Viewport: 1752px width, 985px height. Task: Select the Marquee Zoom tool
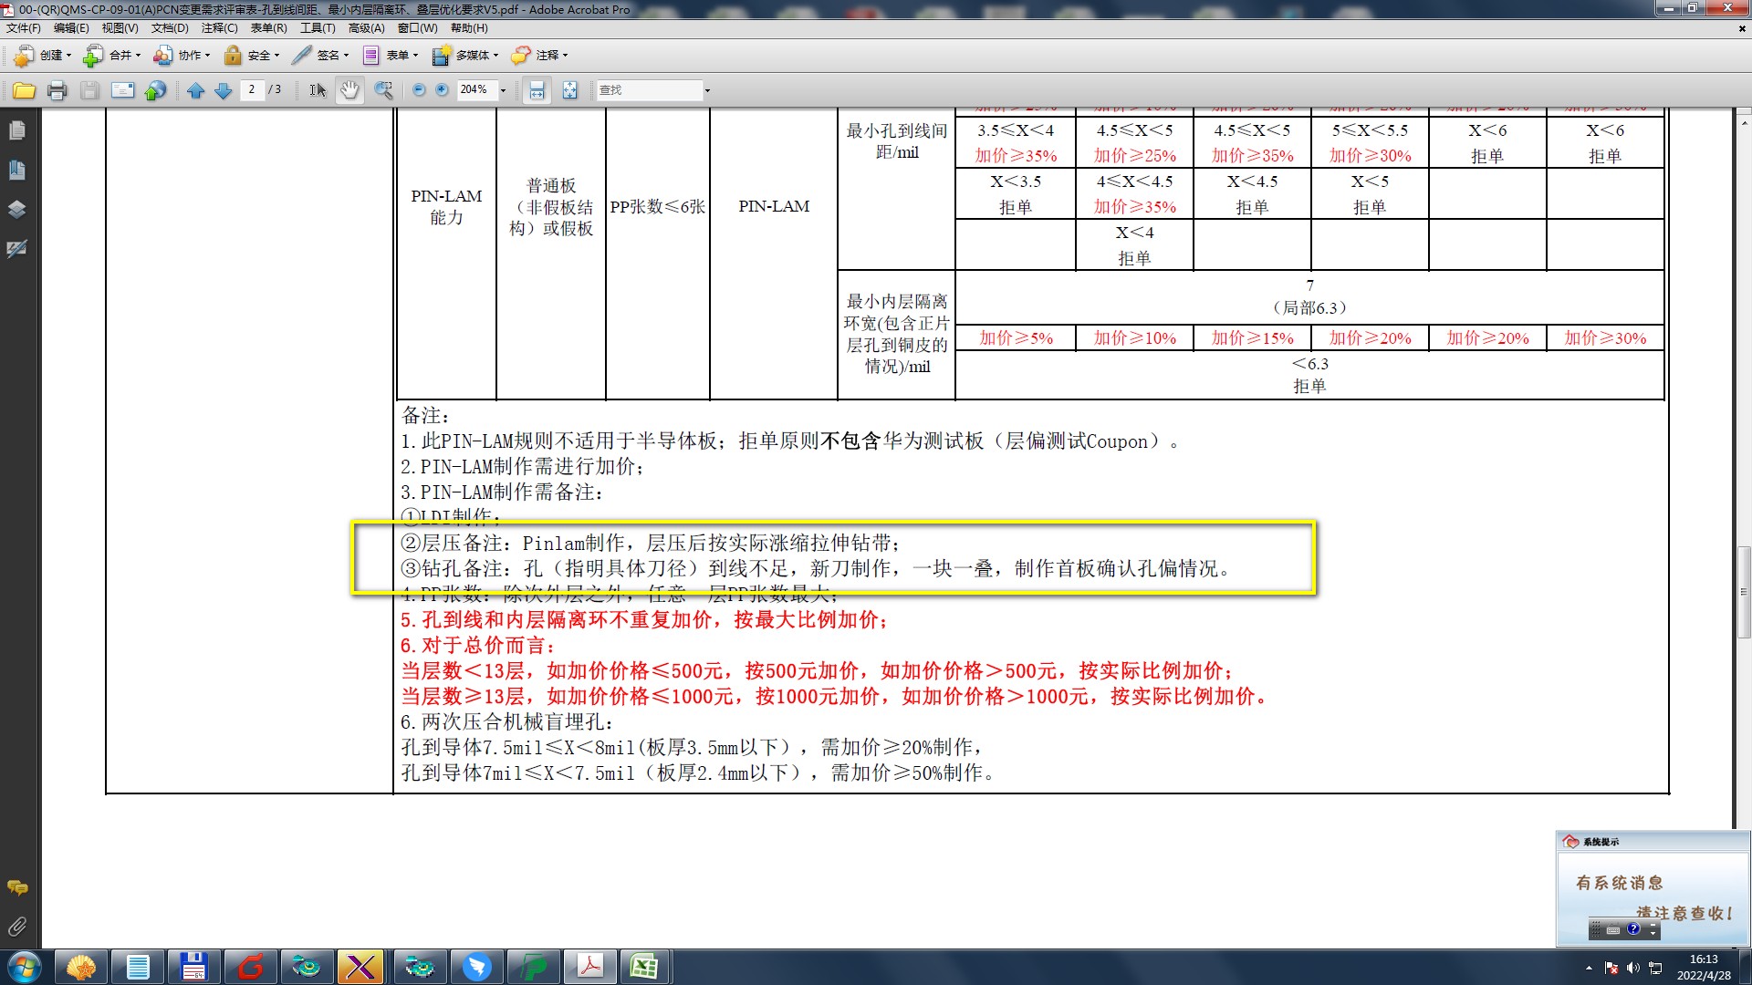pos(384,90)
